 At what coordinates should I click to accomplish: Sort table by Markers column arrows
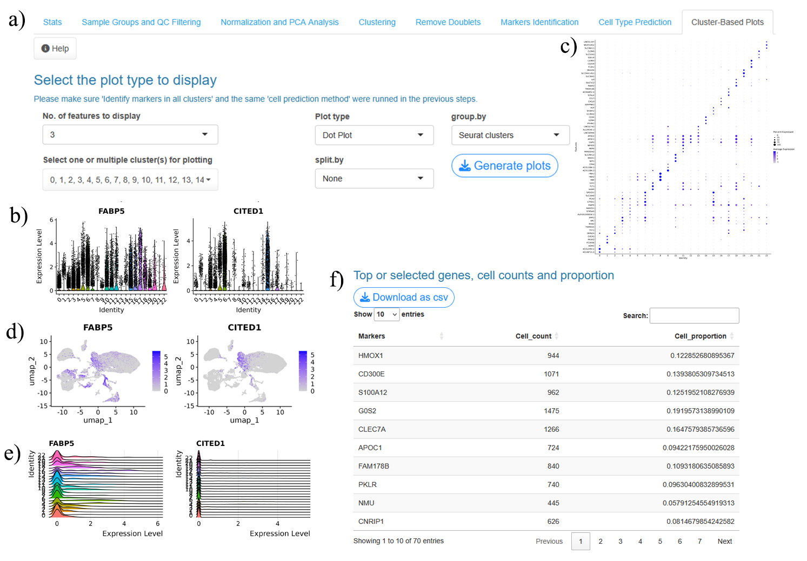click(441, 336)
